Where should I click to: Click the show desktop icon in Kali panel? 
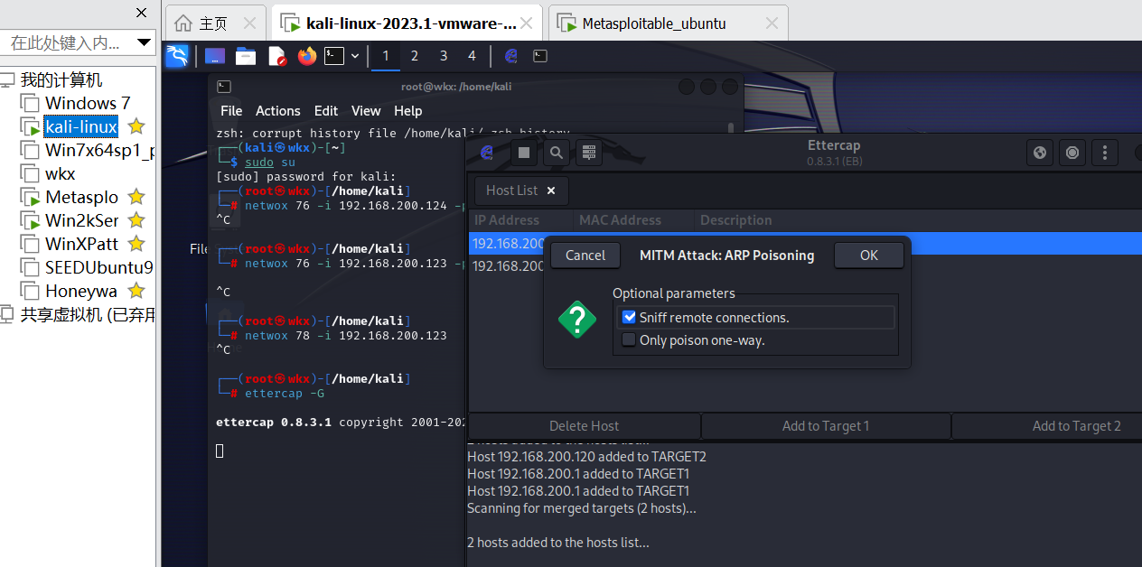[x=215, y=56]
